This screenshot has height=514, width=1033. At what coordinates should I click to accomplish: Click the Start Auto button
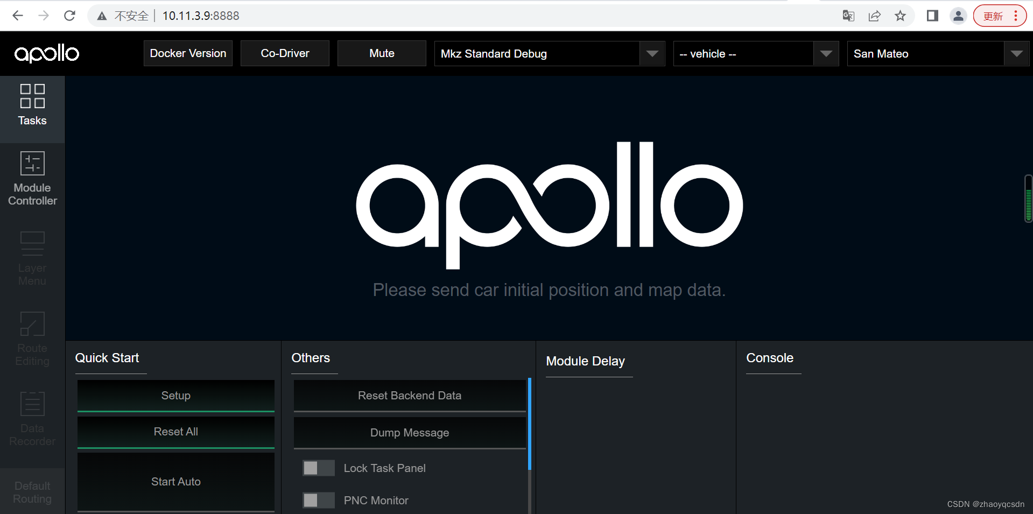(176, 482)
